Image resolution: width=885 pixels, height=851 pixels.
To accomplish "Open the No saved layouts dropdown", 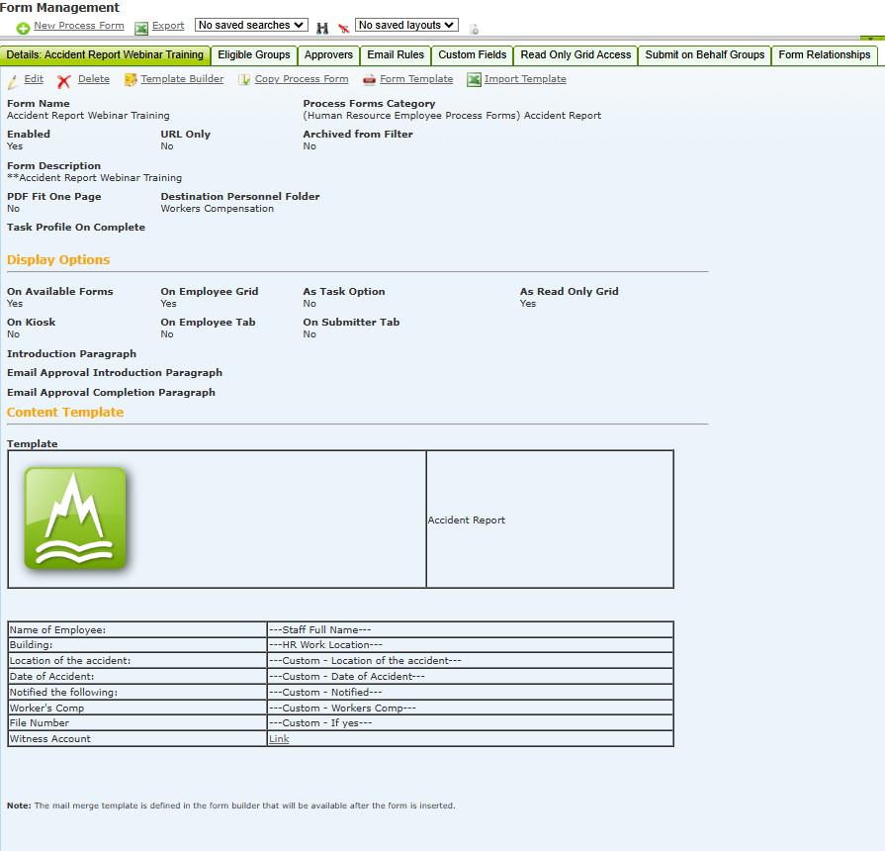I will (x=406, y=25).
